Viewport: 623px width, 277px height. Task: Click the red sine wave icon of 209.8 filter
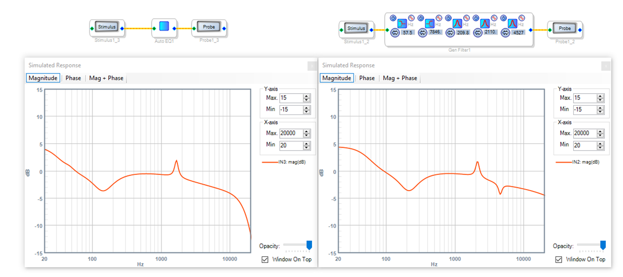point(466,18)
